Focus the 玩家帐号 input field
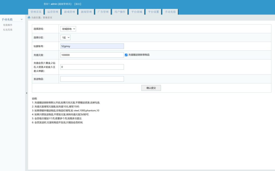 point(92,46)
